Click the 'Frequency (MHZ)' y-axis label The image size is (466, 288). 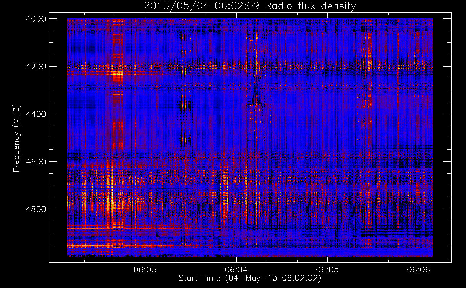coord(16,138)
